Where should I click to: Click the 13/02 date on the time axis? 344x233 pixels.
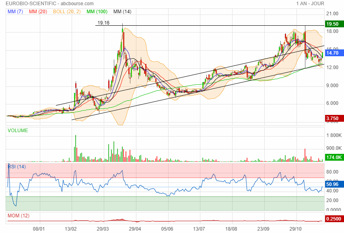[x=71, y=228]
